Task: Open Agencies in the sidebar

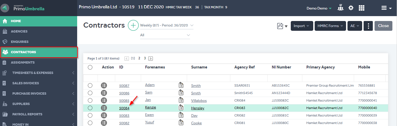Action: point(39,31)
